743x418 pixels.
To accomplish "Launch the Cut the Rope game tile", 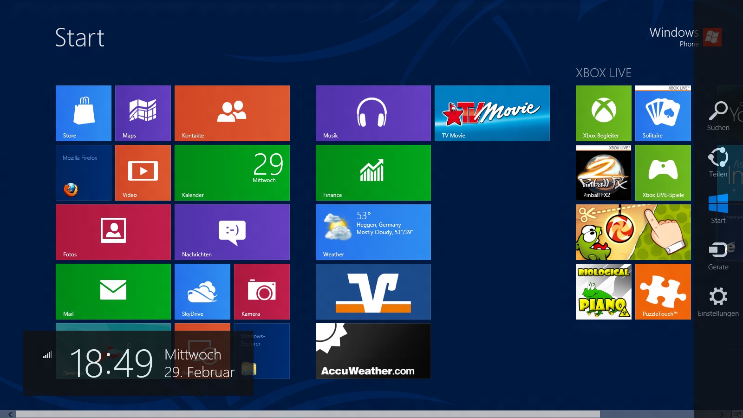I will 633,232.
